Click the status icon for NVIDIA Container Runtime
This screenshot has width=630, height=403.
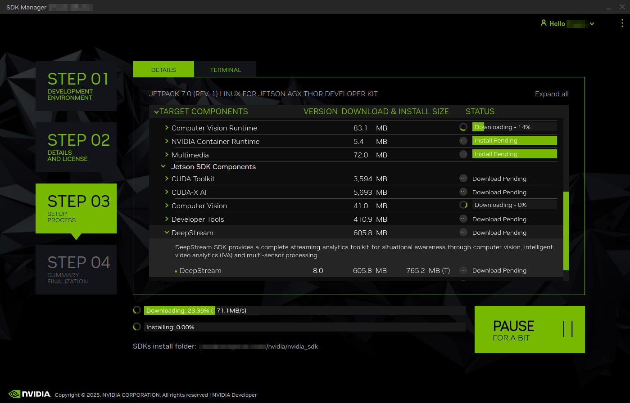point(463,140)
